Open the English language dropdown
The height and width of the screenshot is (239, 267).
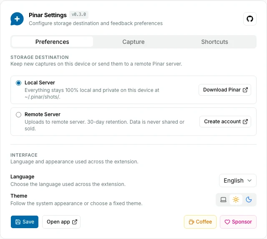pos(237,181)
